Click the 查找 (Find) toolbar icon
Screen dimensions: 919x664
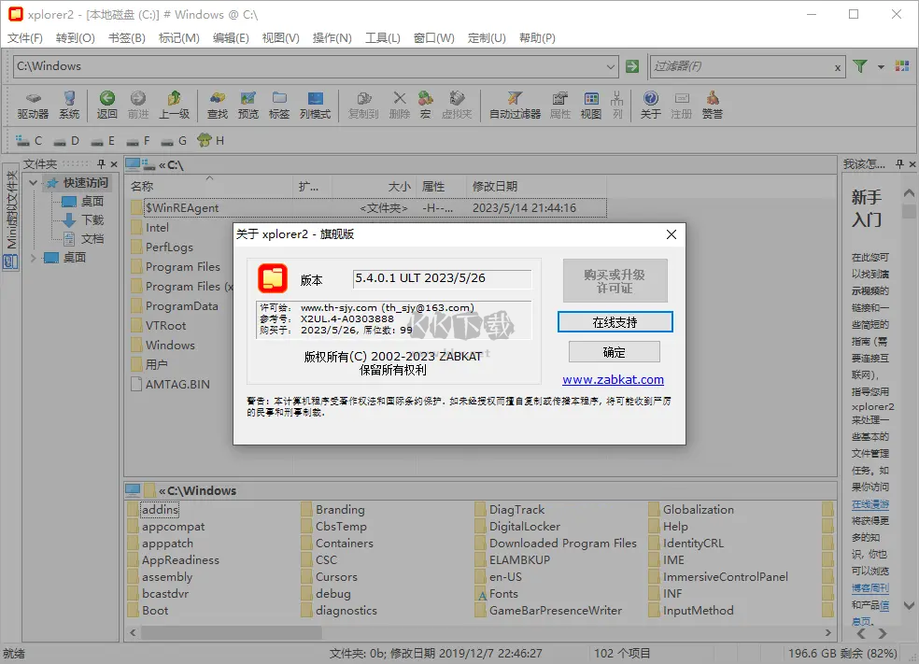217,103
